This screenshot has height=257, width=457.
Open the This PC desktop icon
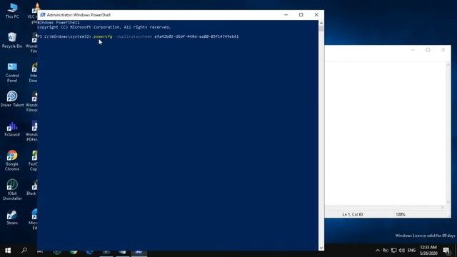[12, 11]
